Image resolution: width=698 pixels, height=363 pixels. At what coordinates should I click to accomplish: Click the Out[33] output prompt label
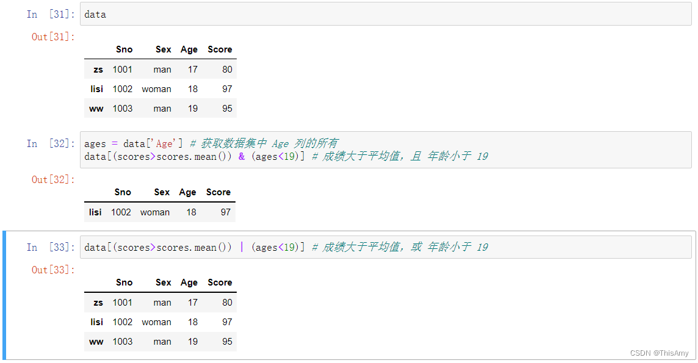pyautogui.click(x=53, y=270)
